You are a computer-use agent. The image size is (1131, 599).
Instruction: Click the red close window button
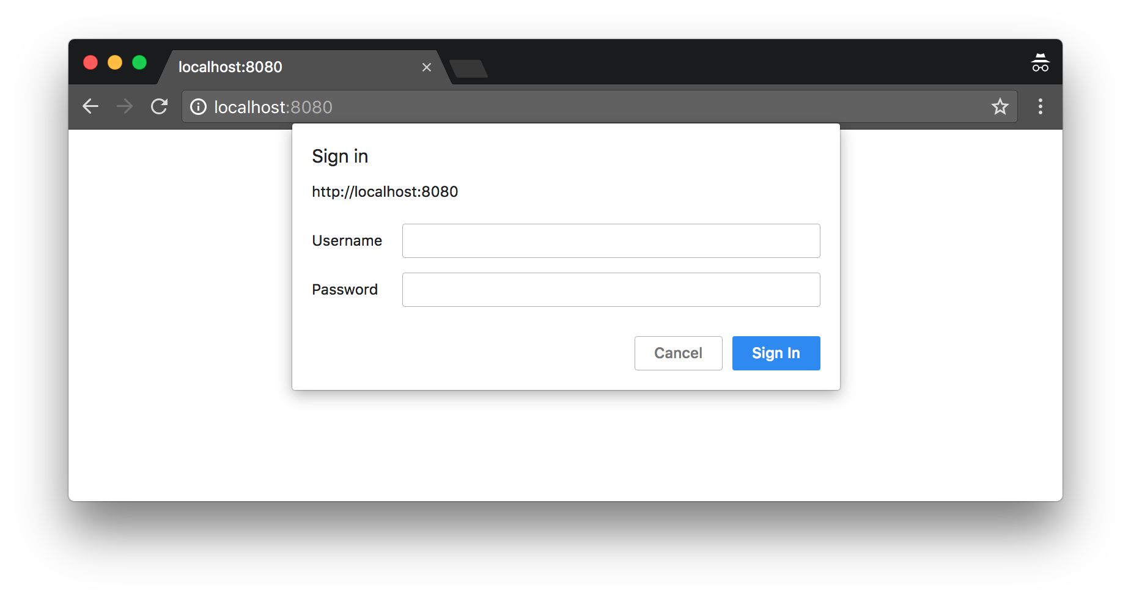[x=90, y=62]
